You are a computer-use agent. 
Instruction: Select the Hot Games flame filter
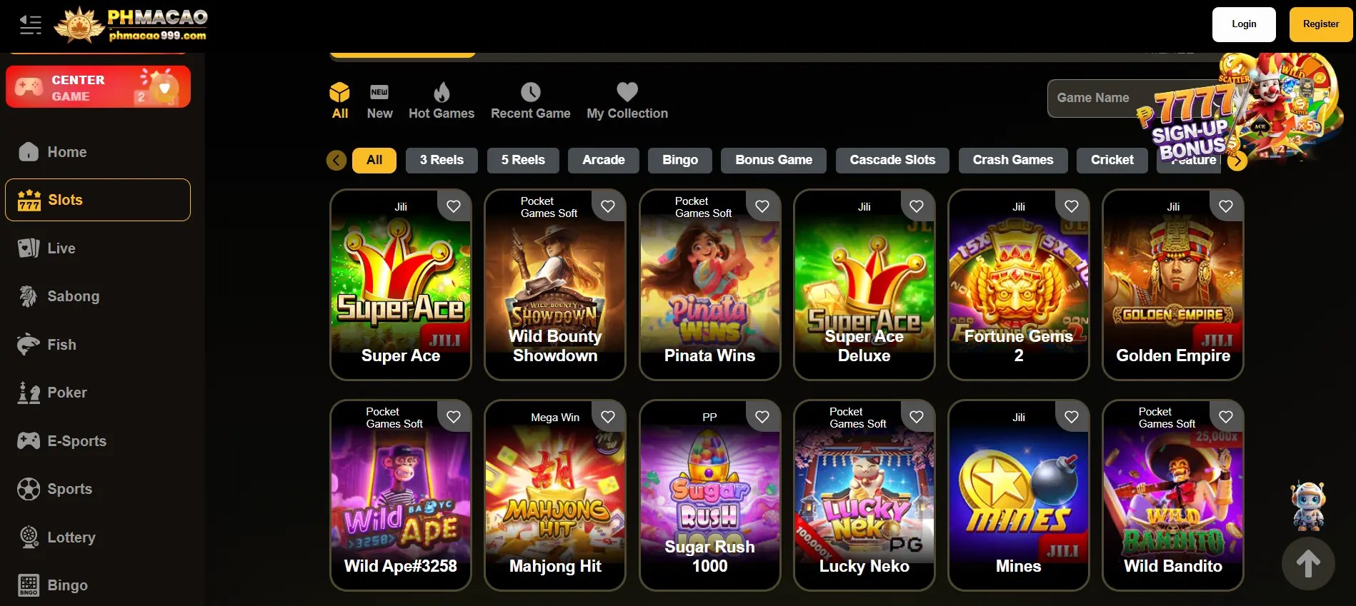(x=442, y=101)
